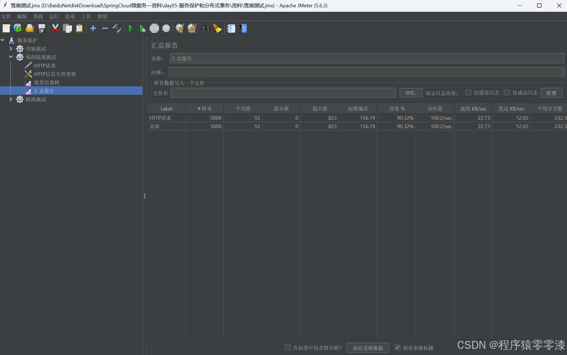Start the test with green play icon
The image size is (567, 355).
point(131,28)
